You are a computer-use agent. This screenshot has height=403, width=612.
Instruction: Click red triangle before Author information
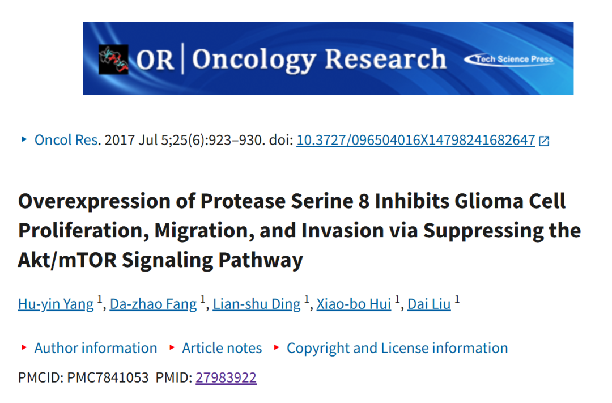click(24, 347)
